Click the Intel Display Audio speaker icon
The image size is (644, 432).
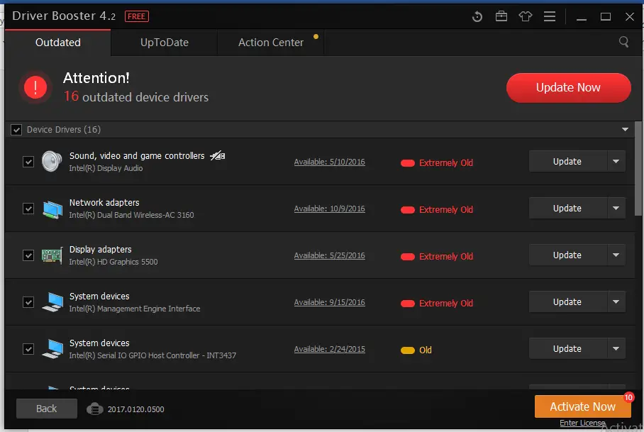pyautogui.click(x=52, y=162)
